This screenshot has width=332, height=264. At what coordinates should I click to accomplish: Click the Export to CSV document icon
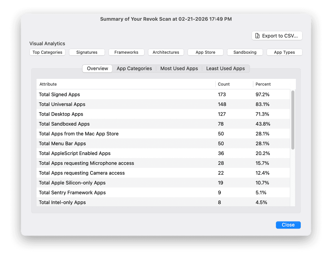click(257, 36)
